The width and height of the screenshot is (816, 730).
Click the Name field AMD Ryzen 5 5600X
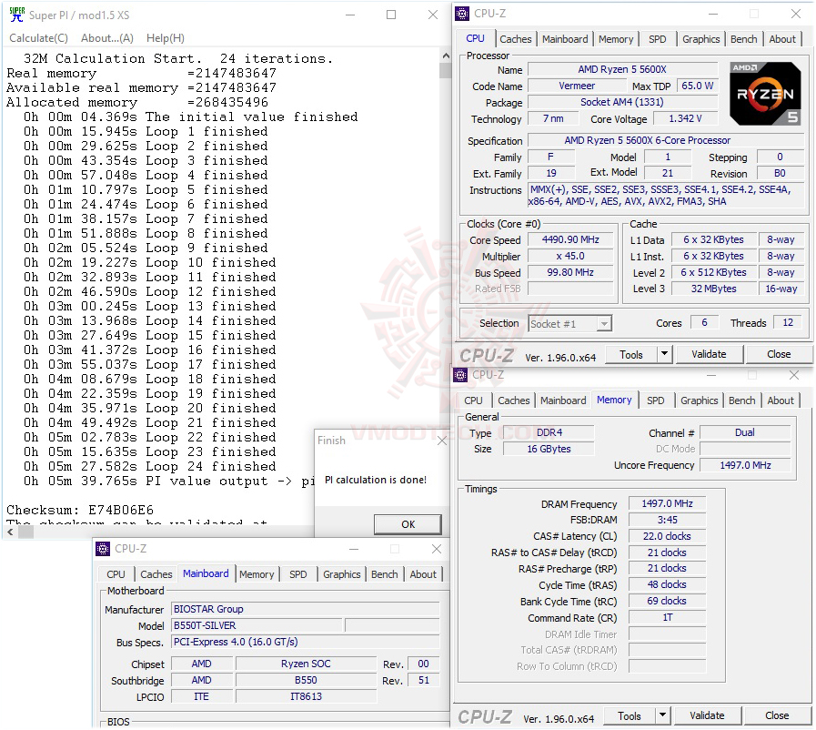click(x=622, y=69)
